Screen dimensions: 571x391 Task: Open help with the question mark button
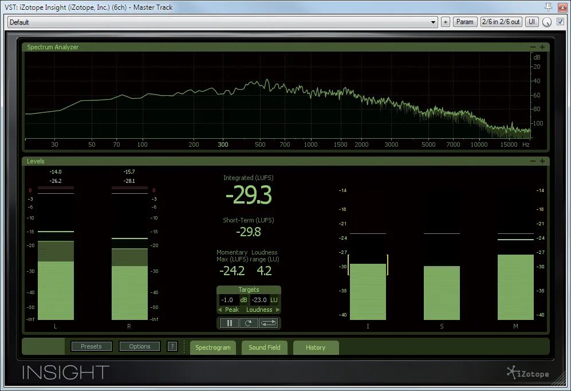[x=172, y=346]
